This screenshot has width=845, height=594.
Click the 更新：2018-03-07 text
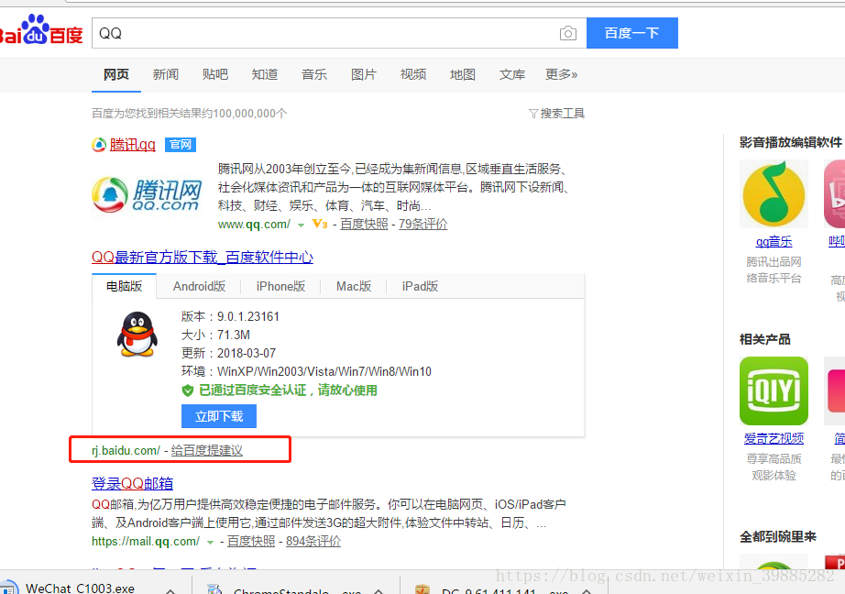(x=228, y=353)
